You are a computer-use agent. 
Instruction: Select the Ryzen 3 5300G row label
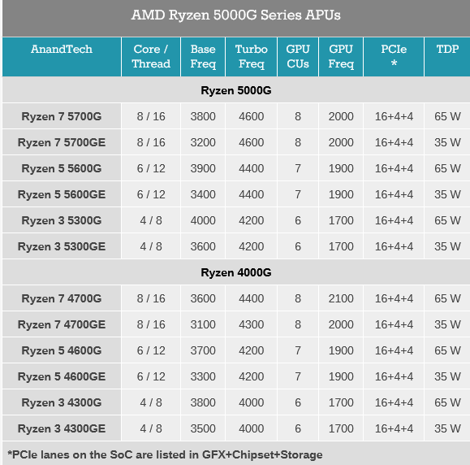pos(62,220)
